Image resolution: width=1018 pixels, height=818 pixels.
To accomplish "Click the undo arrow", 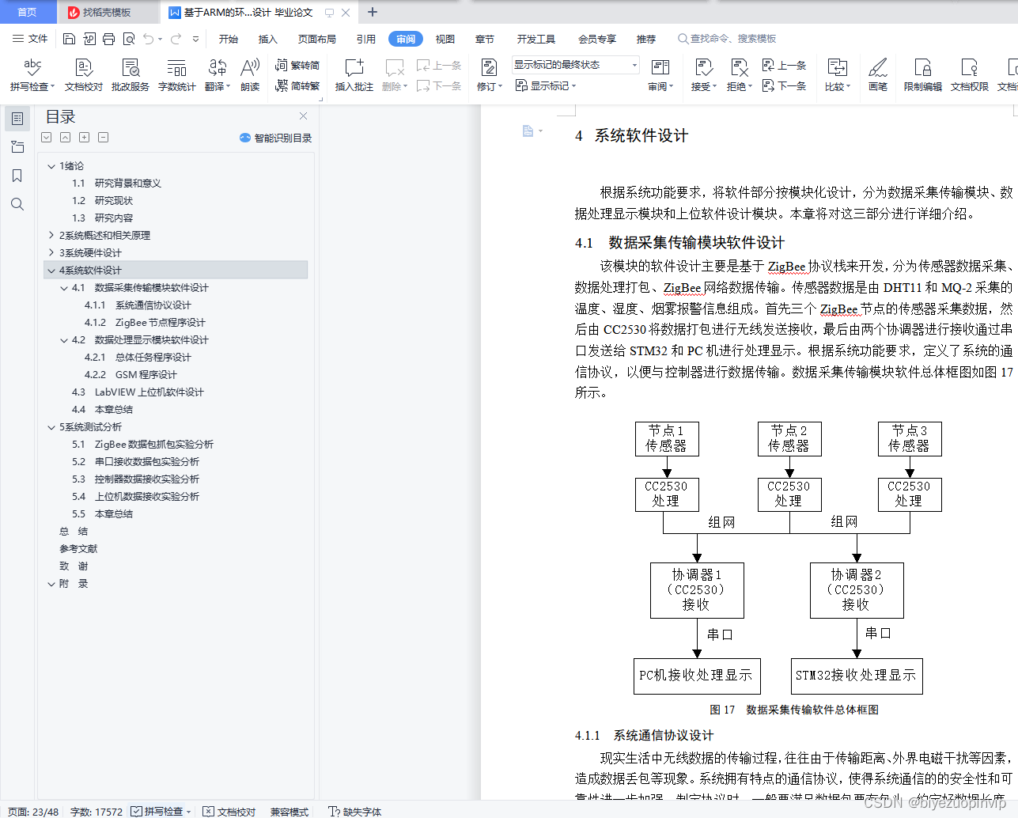I will click(x=148, y=39).
